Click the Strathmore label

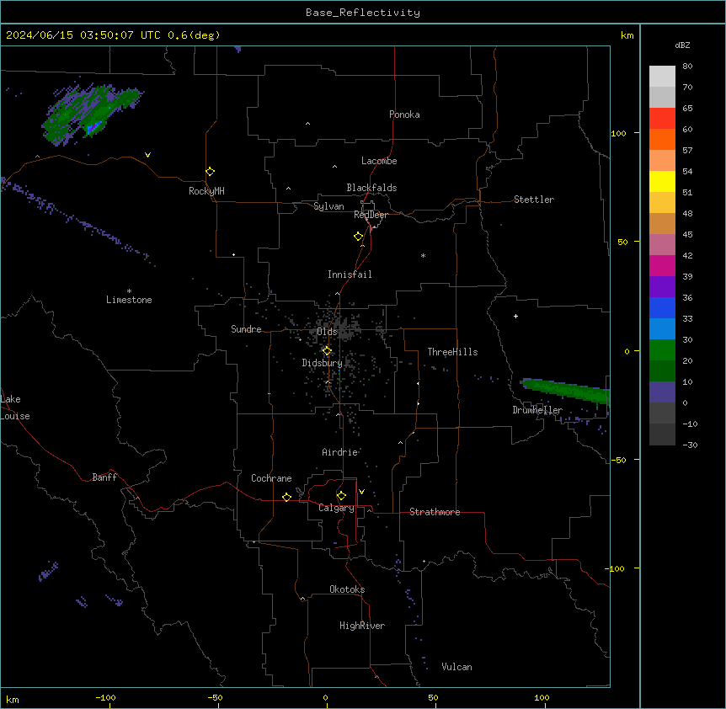tap(435, 512)
